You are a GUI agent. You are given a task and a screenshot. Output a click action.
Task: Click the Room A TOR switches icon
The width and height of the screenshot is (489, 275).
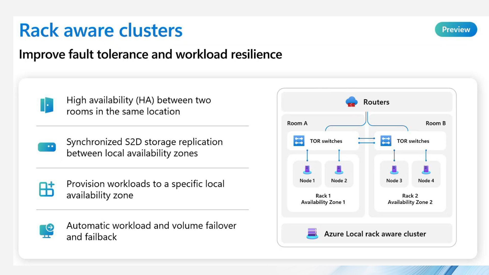299,141
